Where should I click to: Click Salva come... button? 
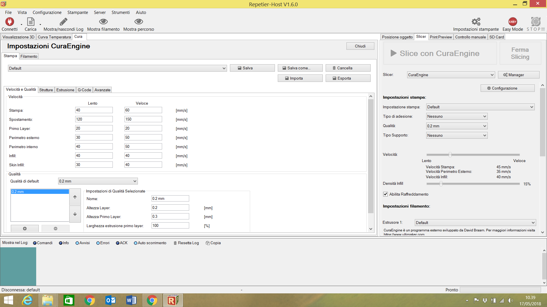(300, 68)
